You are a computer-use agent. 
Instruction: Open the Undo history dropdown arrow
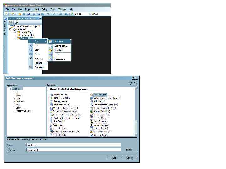[x=51, y=14]
